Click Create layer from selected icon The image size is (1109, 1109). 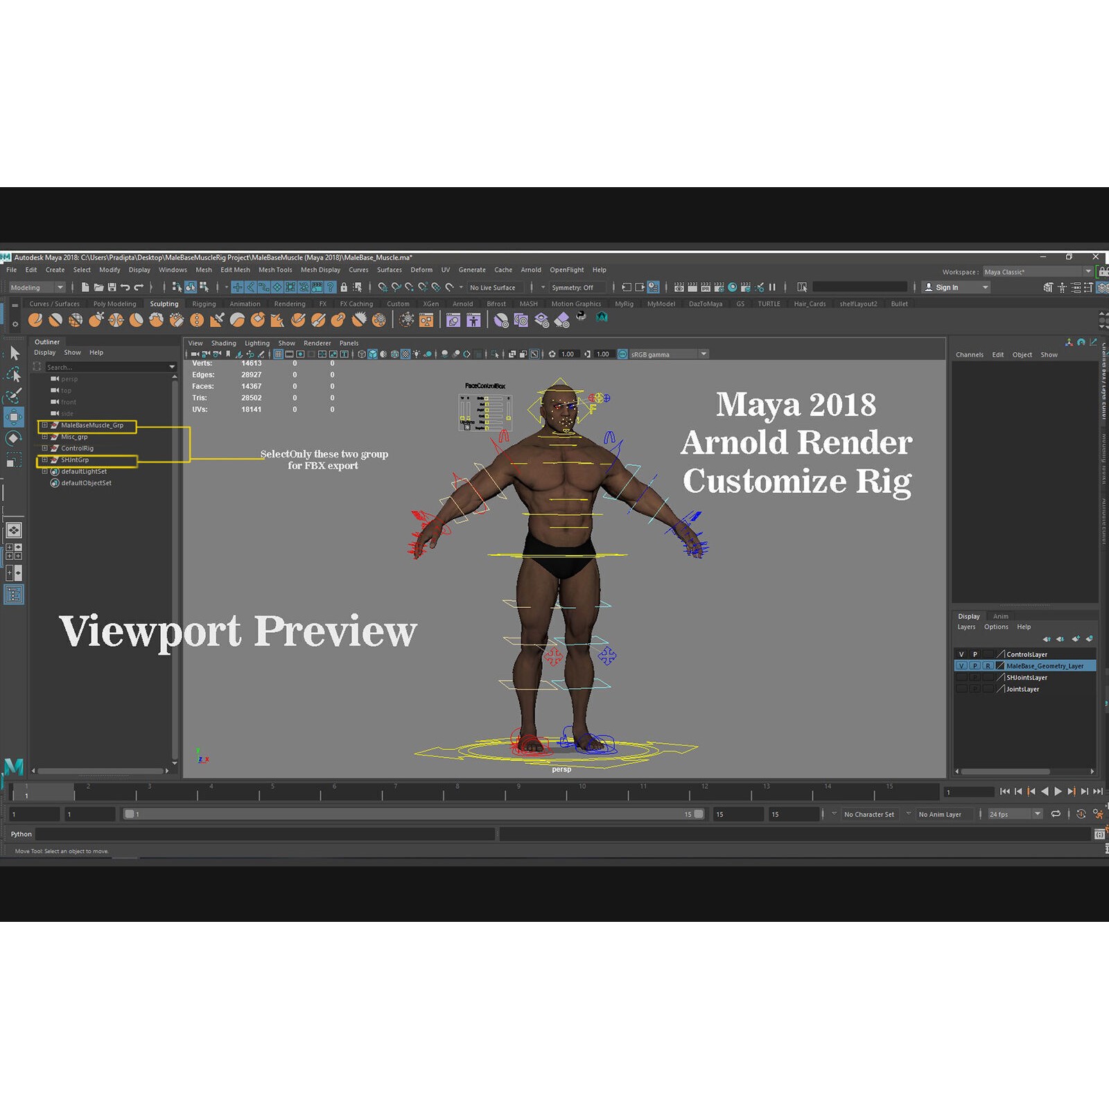click(x=1090, y=639)
